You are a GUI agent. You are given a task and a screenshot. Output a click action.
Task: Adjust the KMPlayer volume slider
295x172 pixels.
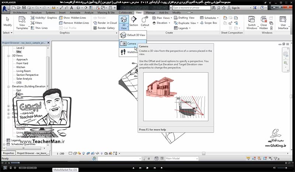pos(285,168)
